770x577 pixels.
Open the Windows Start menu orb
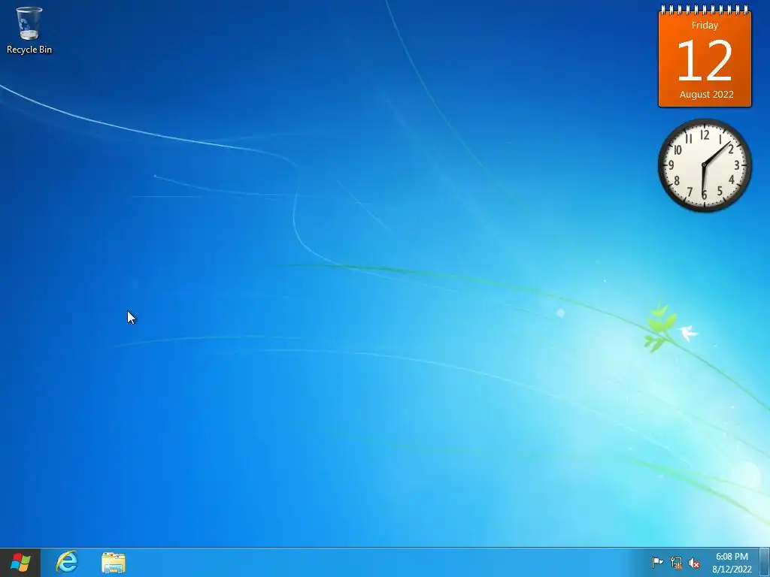(x=20, y=562)
